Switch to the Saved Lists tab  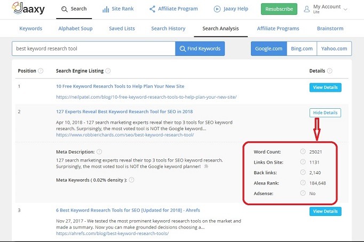pyautogui.click(x=122, y=28)
